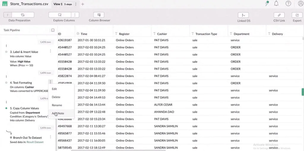Click the 1,474 rows badge under step 3
The height and width of the screenshot is (151, 304).
pyautogui.click(x=45, y=73)
